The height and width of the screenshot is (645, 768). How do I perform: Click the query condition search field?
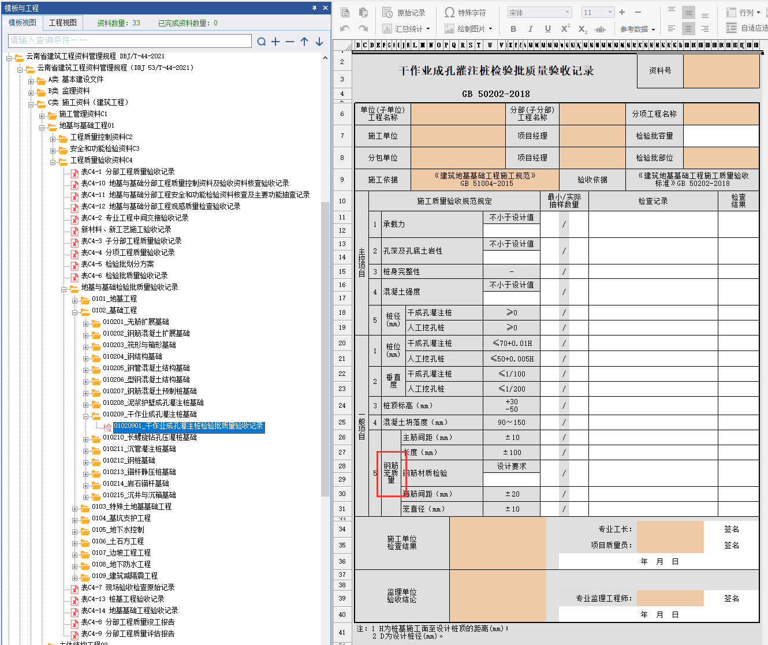[x=130, y=40]
